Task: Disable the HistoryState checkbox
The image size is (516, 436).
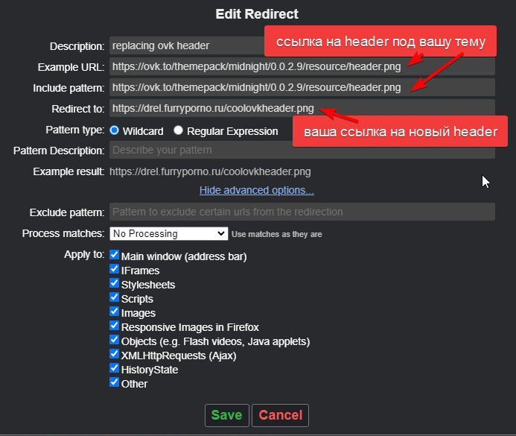Action: coord(114,369)
